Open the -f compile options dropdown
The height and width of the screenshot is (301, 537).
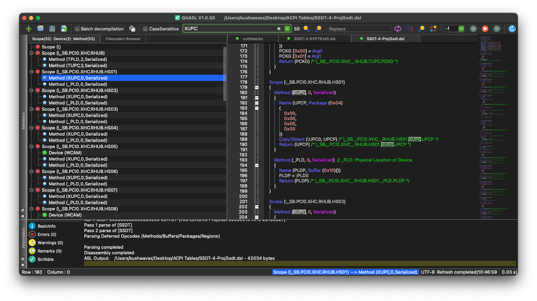click(461, 29)
